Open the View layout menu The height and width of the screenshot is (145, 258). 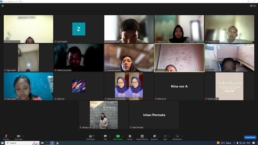[x=253, y=6]
